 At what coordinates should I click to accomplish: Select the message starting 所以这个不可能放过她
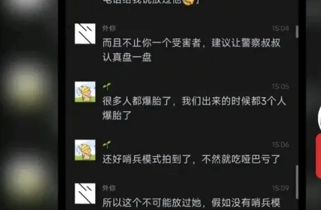coord(191,203)
